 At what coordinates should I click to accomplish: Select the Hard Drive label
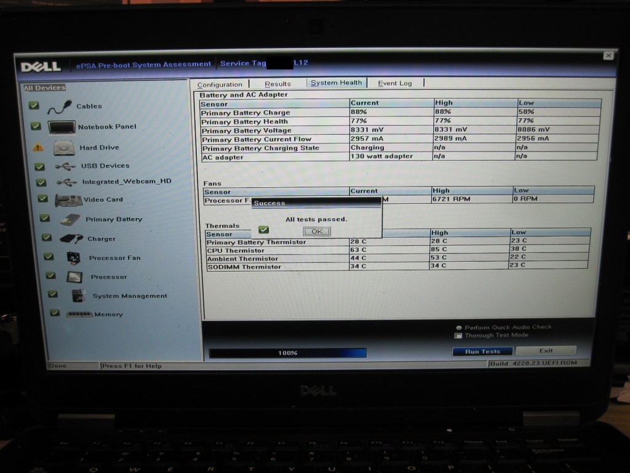[x=99, y=148]
